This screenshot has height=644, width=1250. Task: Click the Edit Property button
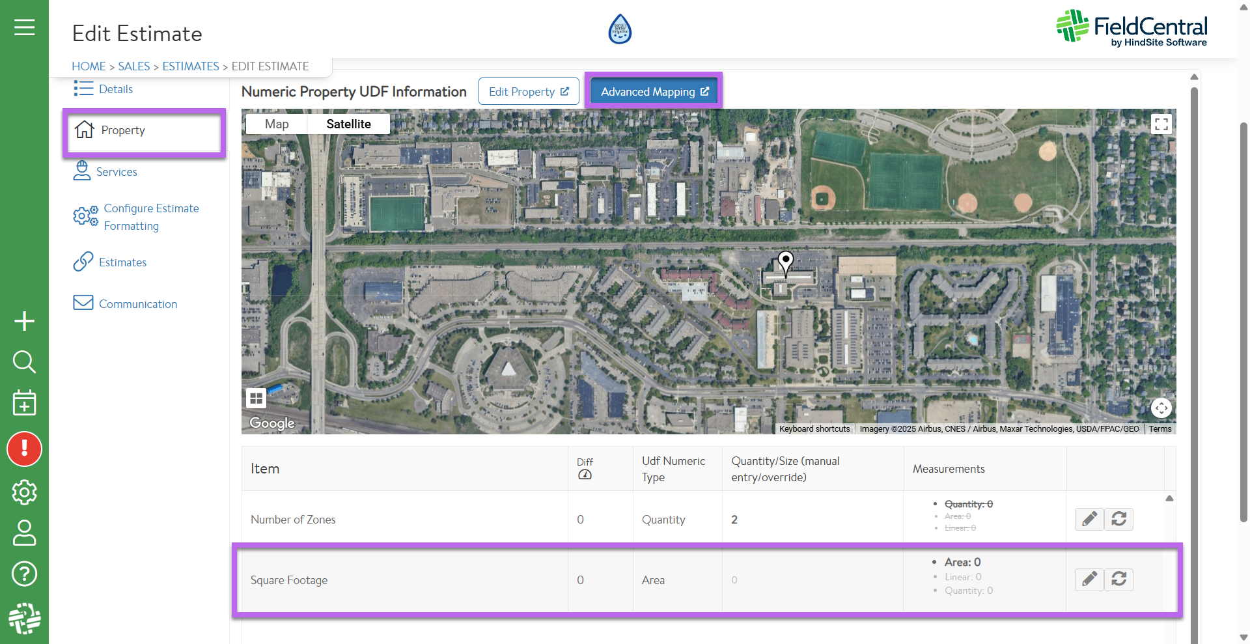coord(528,92)
